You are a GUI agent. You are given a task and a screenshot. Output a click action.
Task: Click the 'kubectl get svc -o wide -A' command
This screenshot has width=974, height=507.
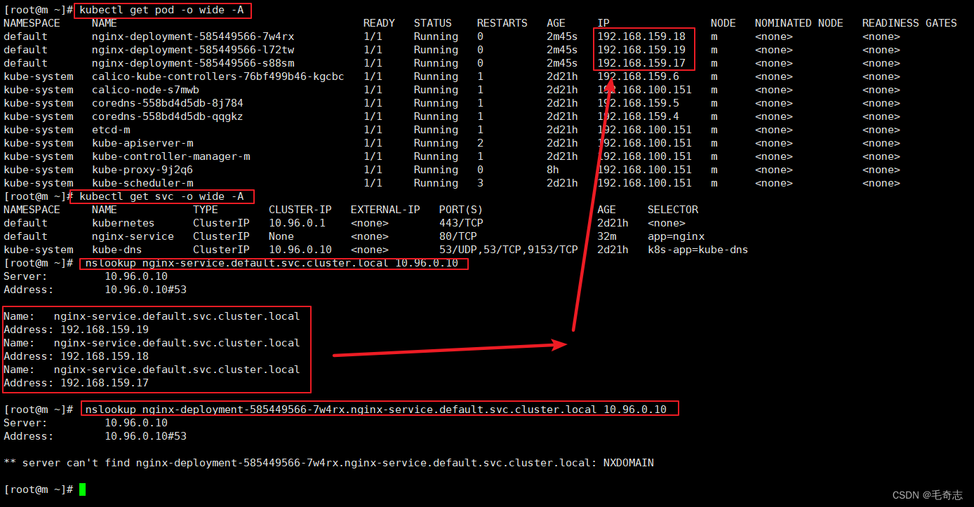(162, 196)
